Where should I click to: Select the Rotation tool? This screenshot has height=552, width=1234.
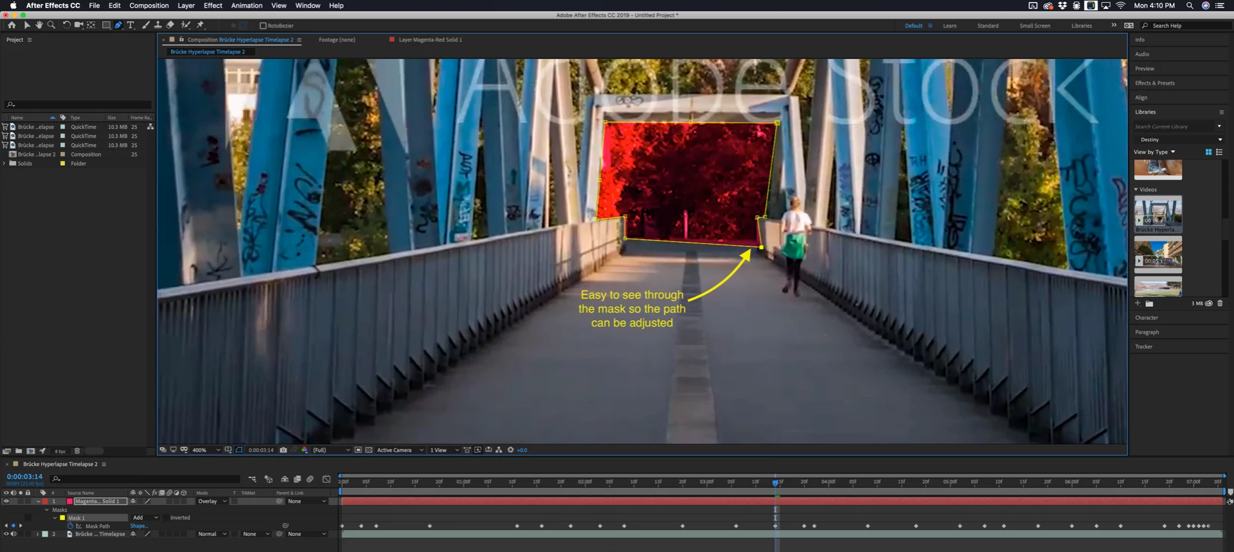click(x=66, y=25)
